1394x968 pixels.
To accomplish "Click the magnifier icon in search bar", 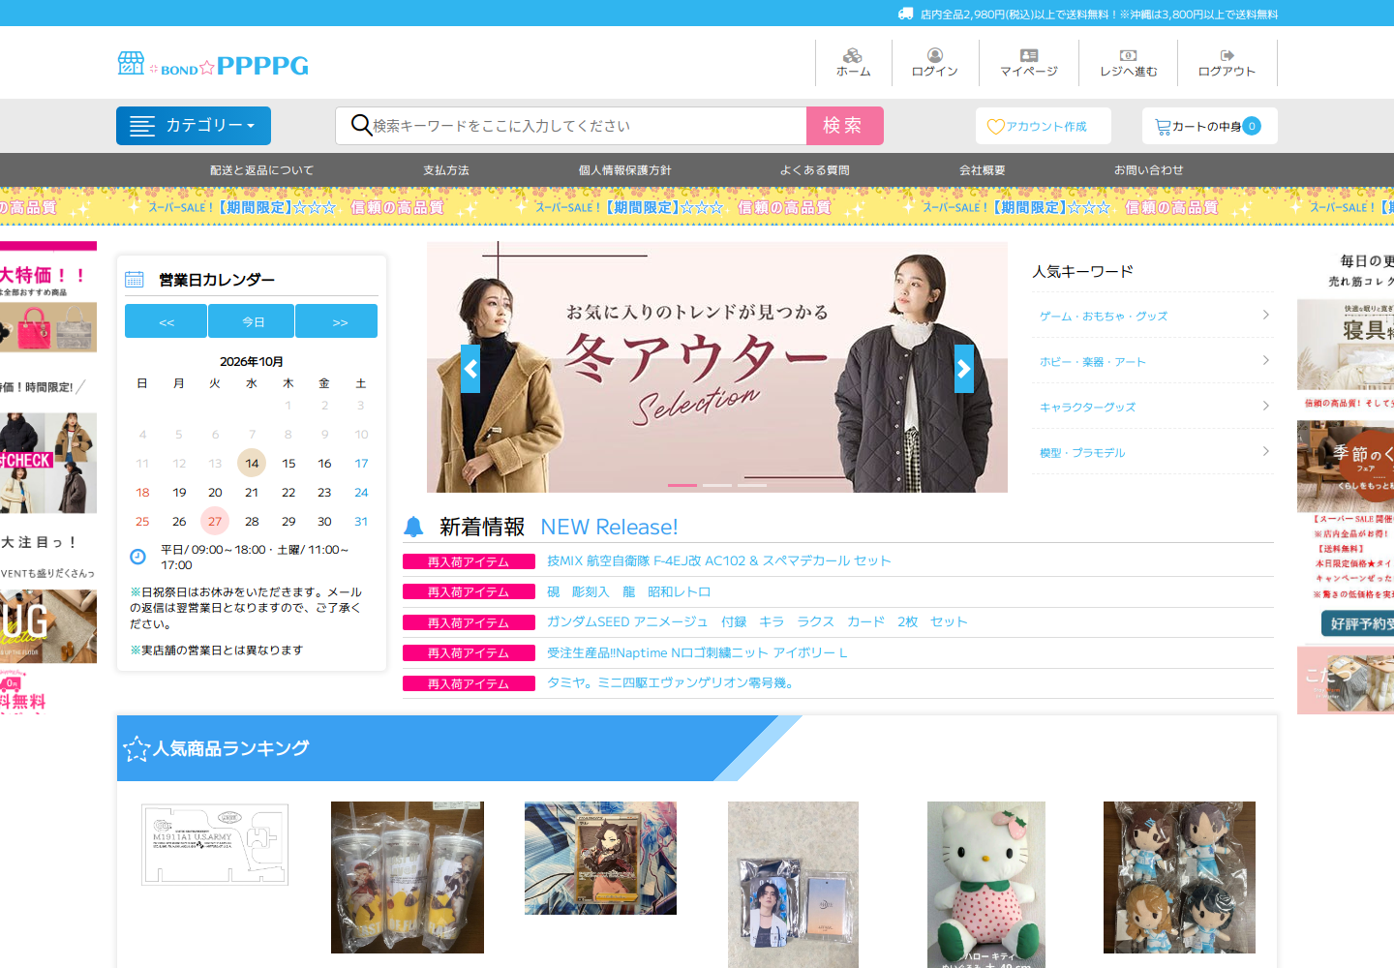I will (x=361, y=125).
